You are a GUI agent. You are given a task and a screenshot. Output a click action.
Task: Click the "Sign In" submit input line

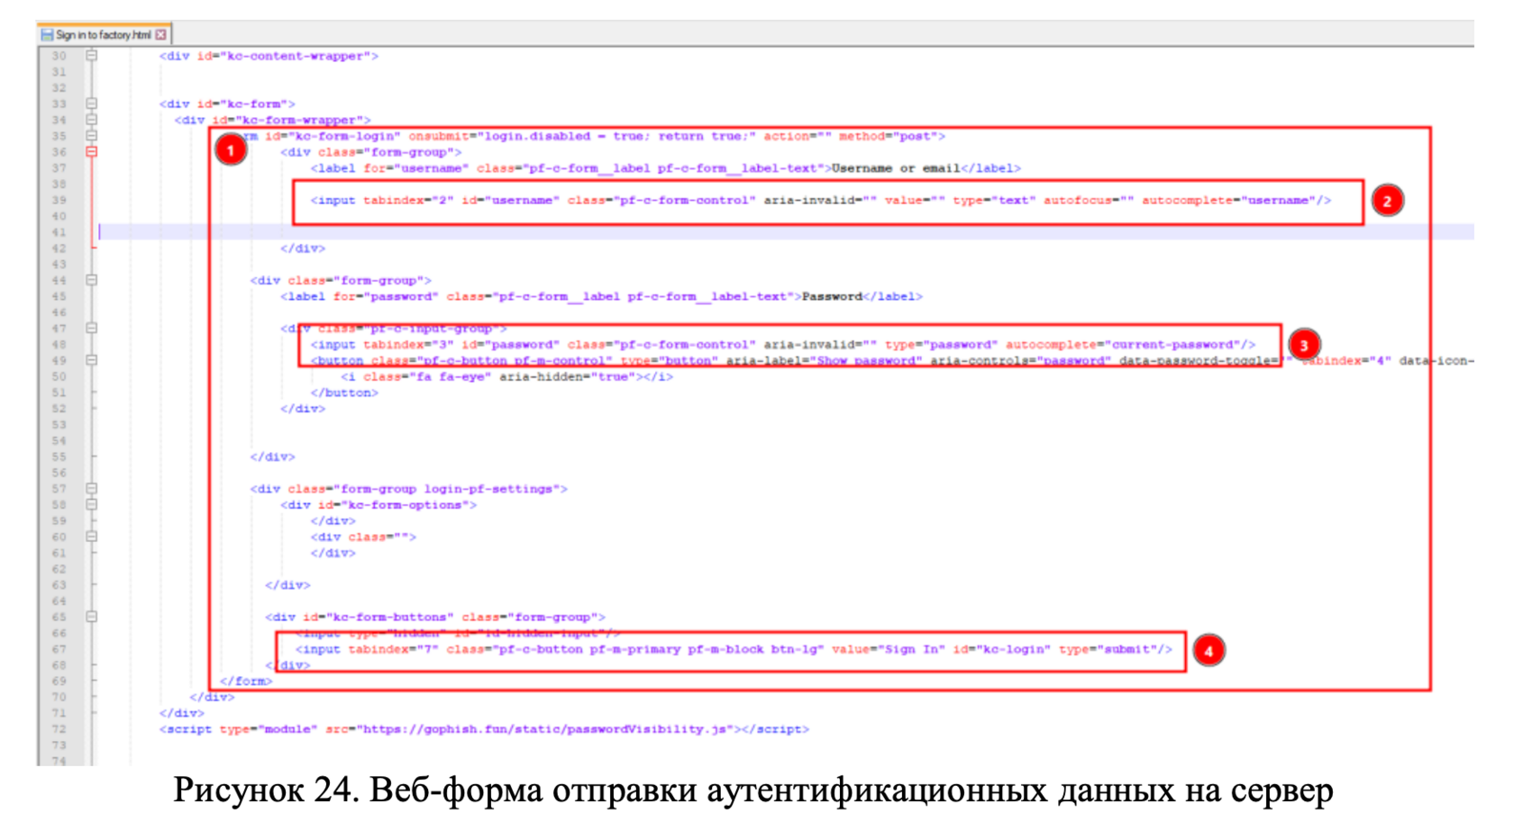[x=734, y=649]
